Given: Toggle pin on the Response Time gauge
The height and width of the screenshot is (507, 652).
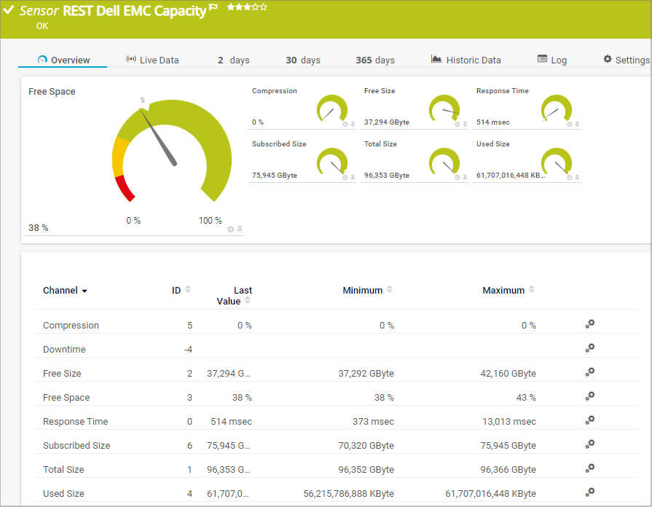Looking at the screenshot, I should [577, 125].
